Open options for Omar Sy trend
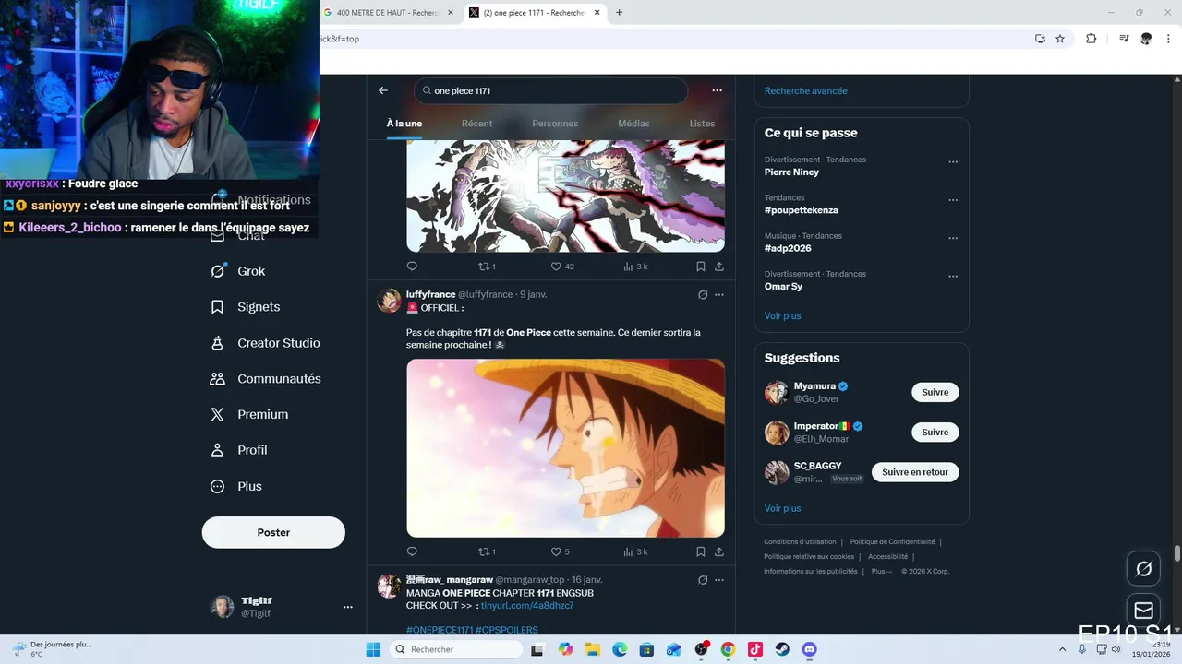Viewport: 1182px width, 664px height. 953,277
